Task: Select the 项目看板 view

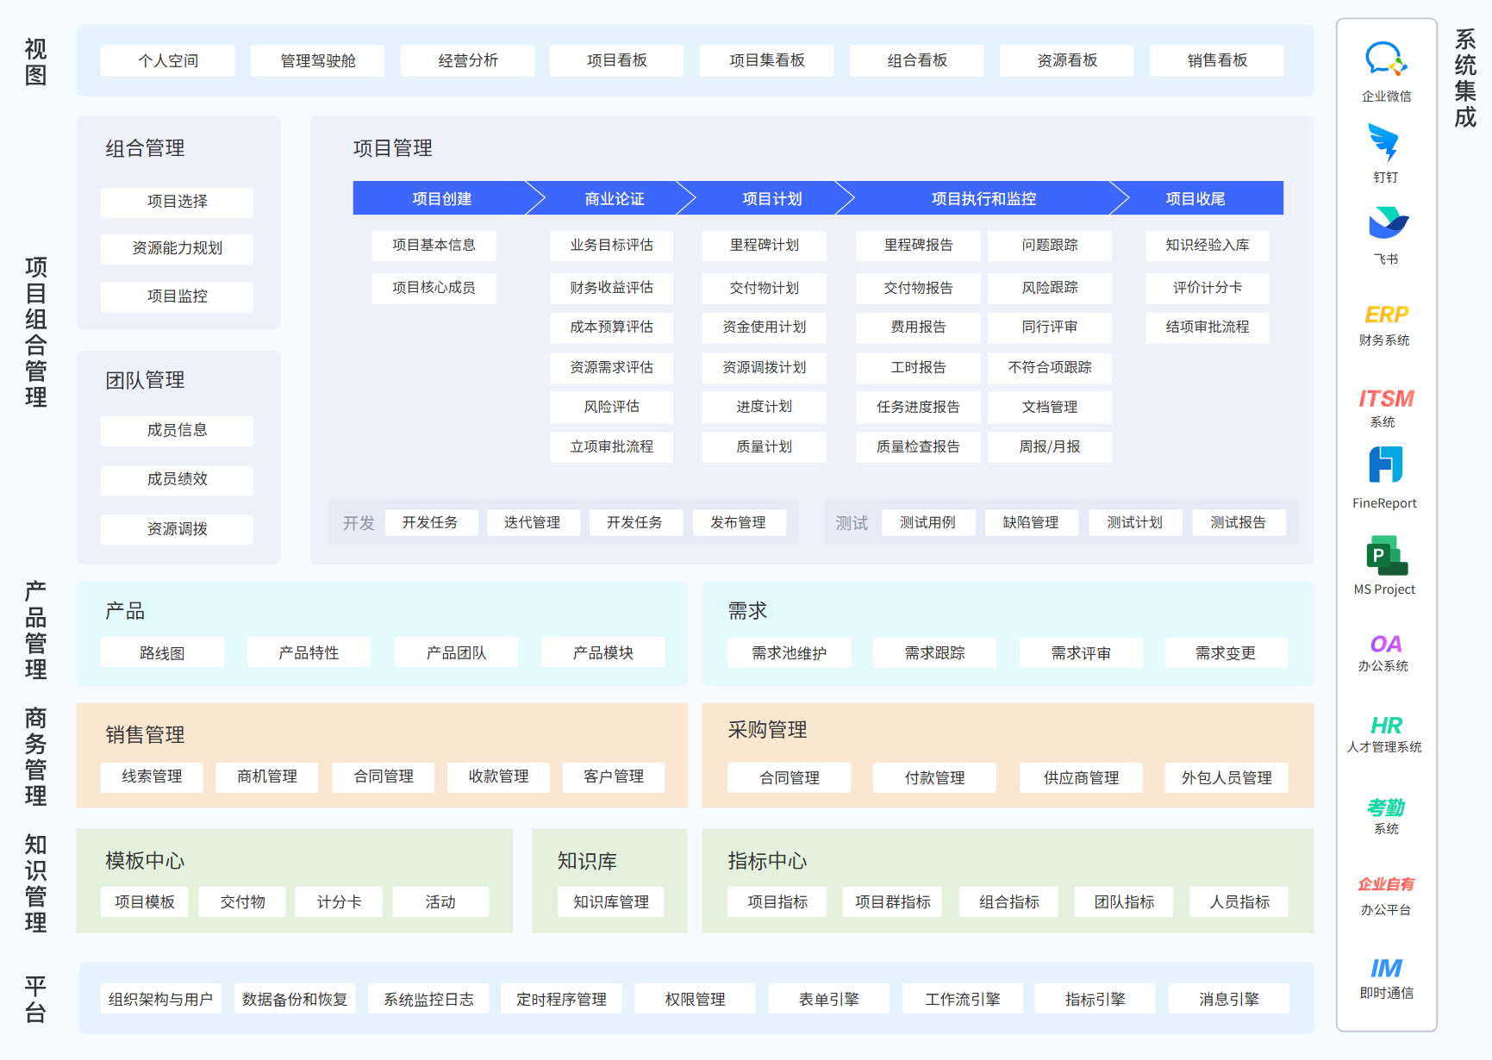Action: pyautogui.click(x=617, y=61)
